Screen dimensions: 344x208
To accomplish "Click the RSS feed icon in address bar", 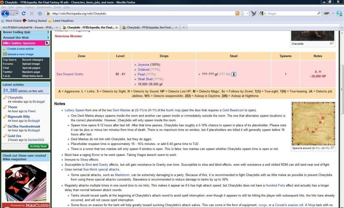I will (x=237, y=13).
